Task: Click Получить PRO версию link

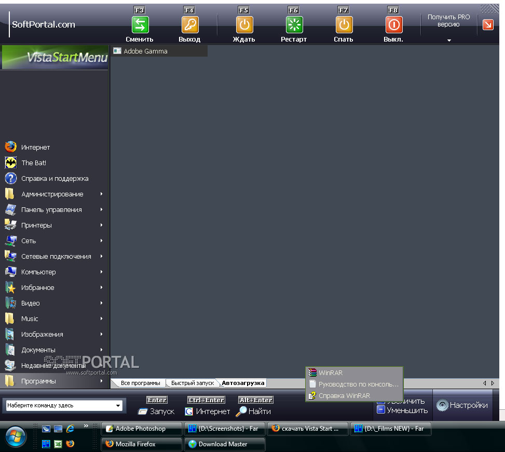Action: click(x=448, y=21)
